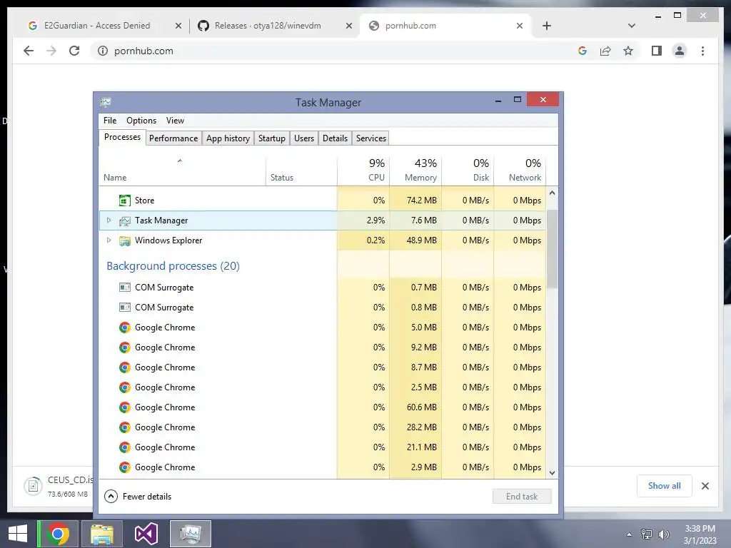
Task: Select the COM Surrogate row using 0.8 MB
Action: tap(322, 308)
